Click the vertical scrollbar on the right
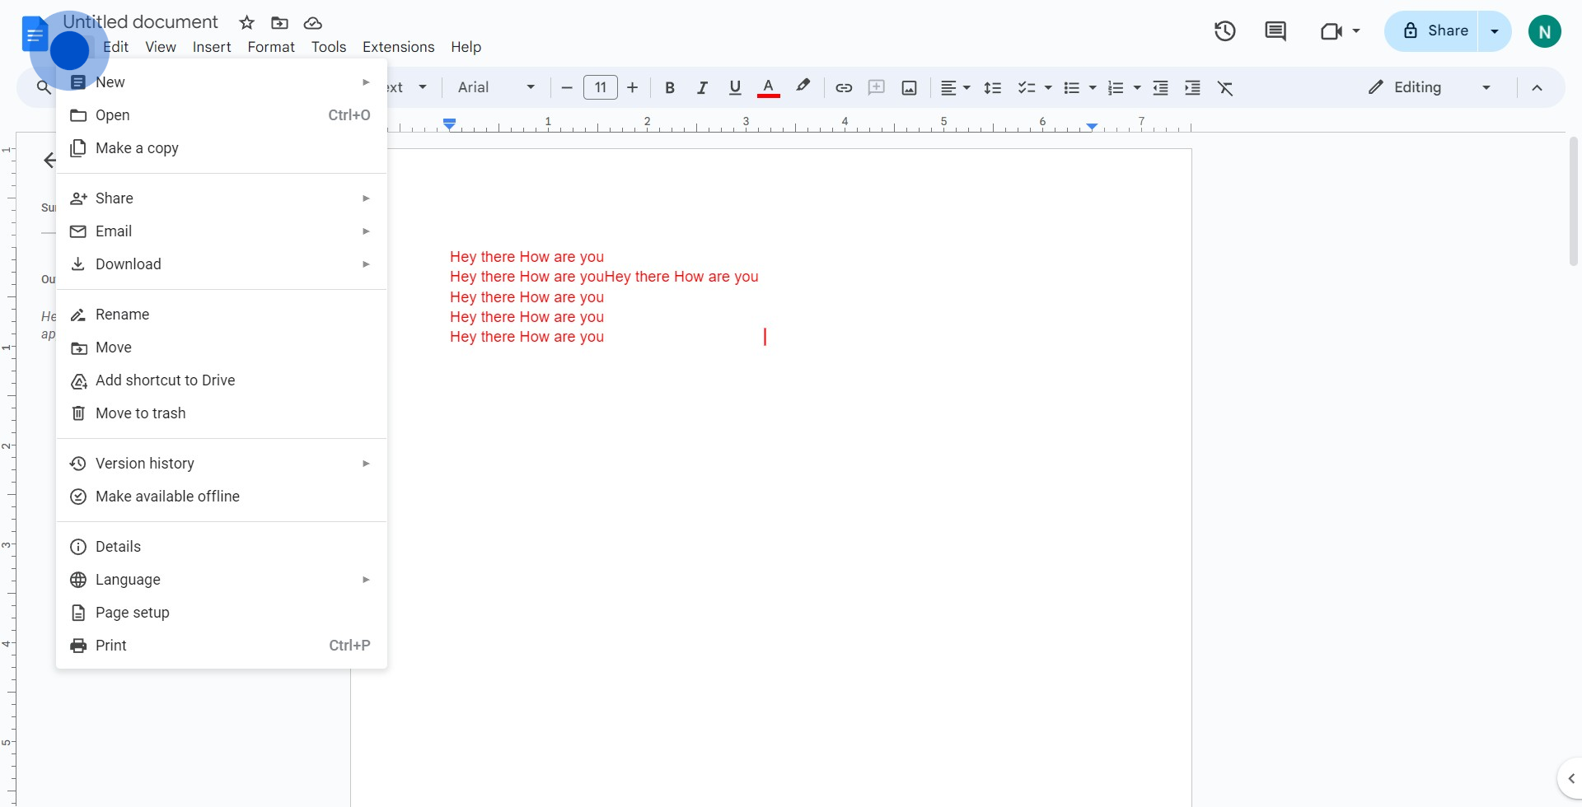Viewport: 1582px width, 807px height. (1573, 202)
